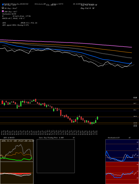Click the 'SI 14/5: 49.44 / 57.96' value
The height and width of the screenshot is (184, 139).
(22, 16)
